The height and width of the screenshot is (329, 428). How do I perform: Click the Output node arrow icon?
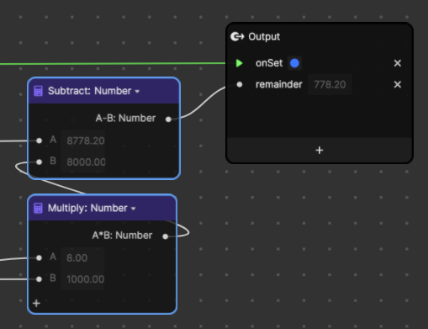(x=237, y=36)
